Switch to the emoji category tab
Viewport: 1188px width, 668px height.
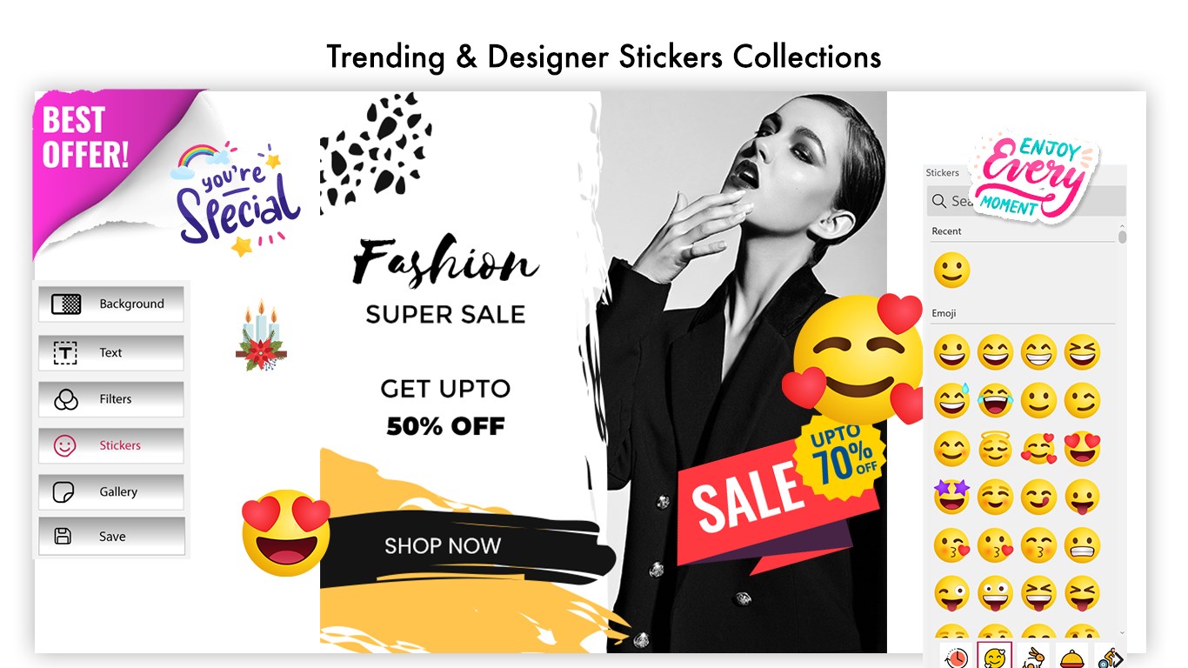[x=994, y=657]
